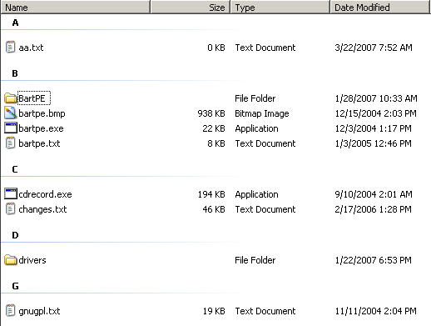The height and width of the screenshot is (326, 431).
Task: Select the aa.txt file name
Action: (x=31, y=48)
